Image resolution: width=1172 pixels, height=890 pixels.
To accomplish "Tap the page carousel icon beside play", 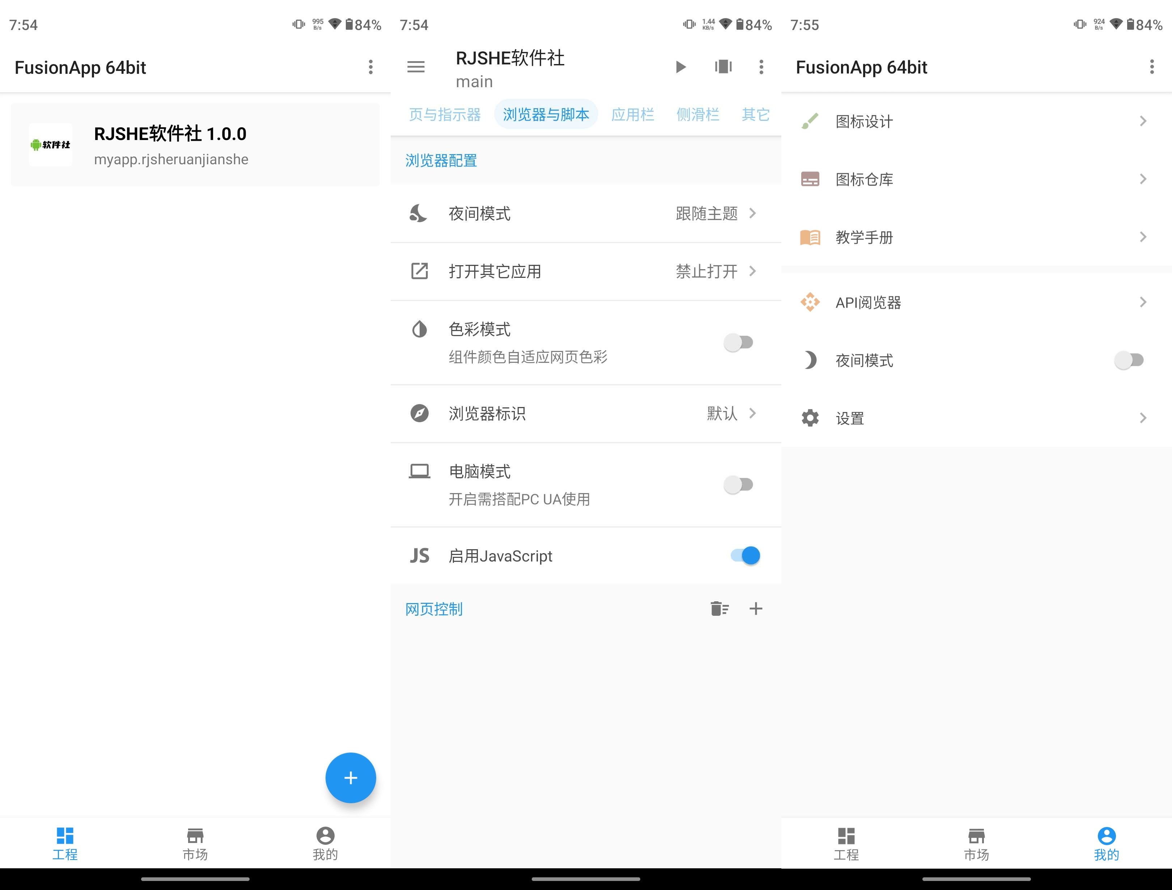I will click(723, 67).
